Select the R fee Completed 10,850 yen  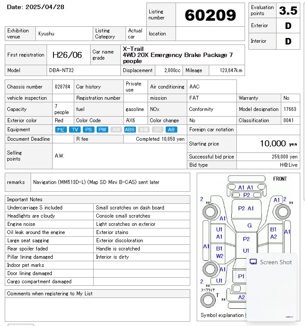click(160, 139)
